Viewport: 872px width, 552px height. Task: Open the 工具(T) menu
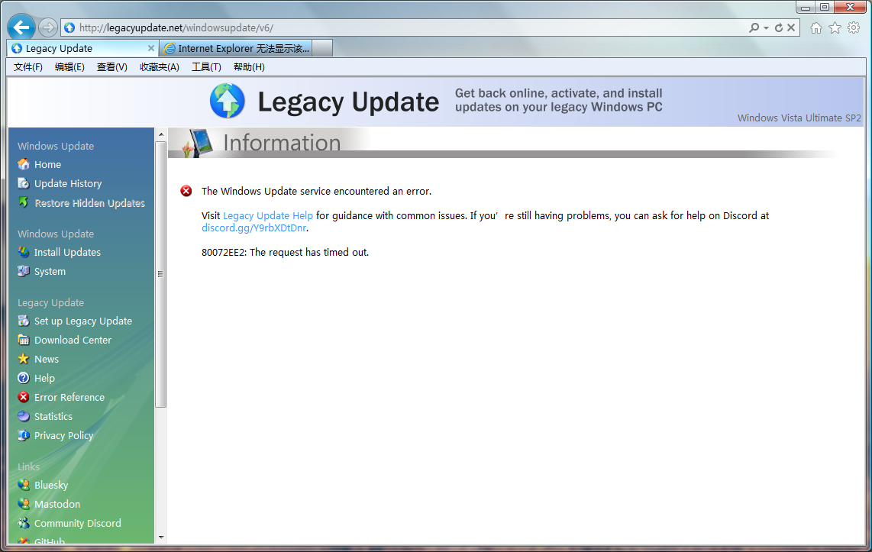(206, 67)
